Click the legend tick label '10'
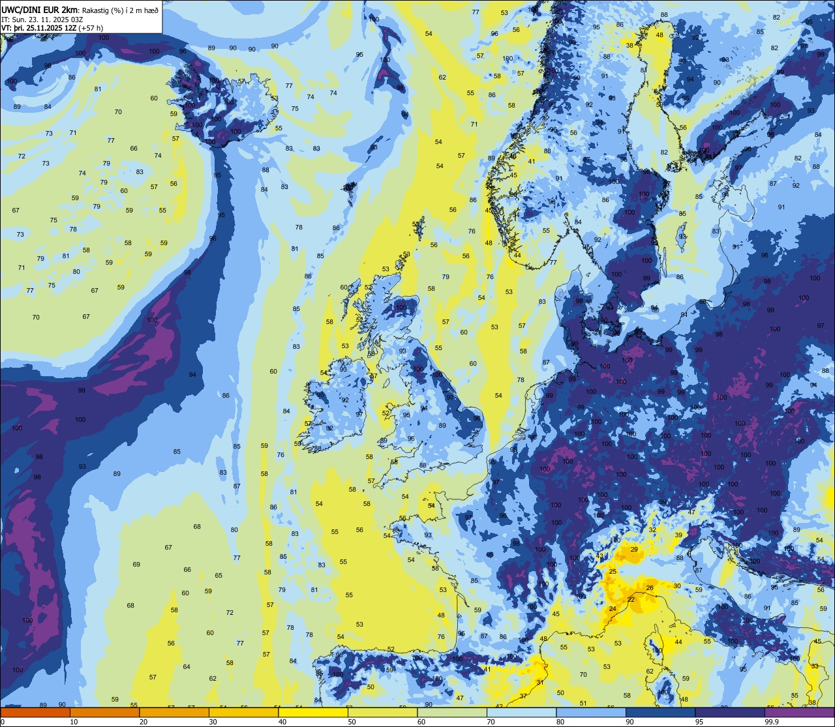Viewport: 835px width, 727px height. pos(74,722)
